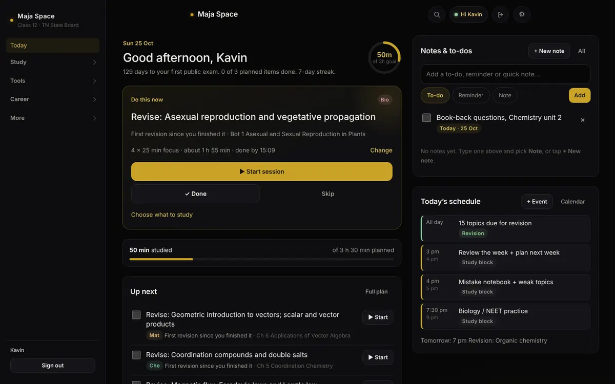Image resolution: width=615 pixels, height=384 pixels.
Task: Click the Bio subject tag
Action: click(x=384, y=100)
